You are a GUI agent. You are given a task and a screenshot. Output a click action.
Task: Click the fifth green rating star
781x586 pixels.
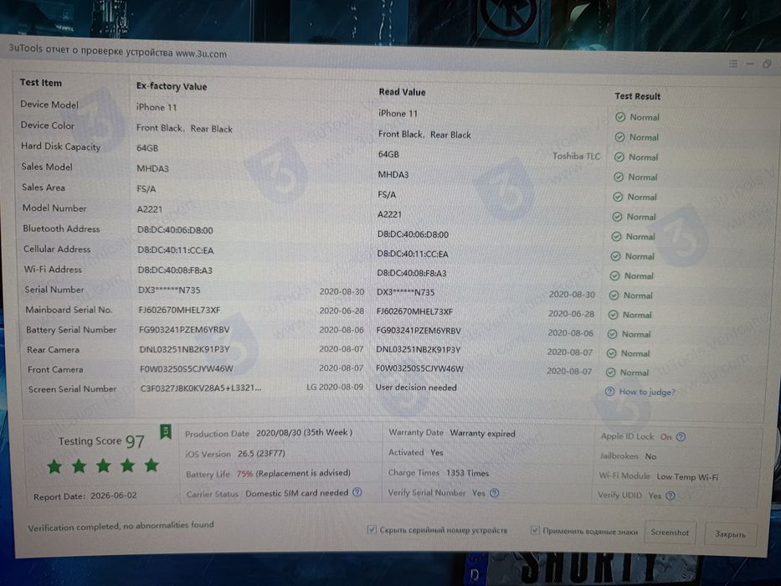click(x=152, y=465)
